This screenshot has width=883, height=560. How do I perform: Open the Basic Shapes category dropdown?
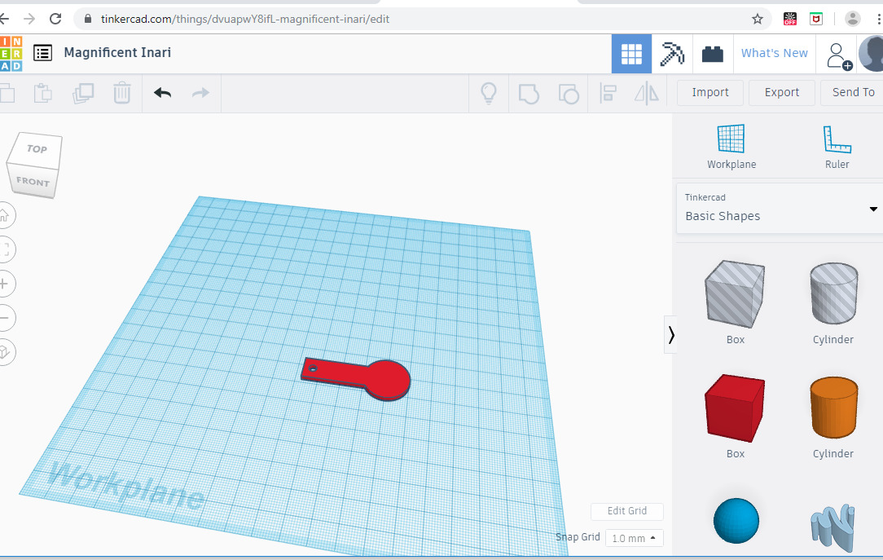pyautogui.click(x=780, y=209)
